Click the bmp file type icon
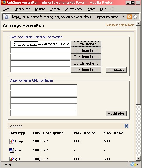The height and width of the screenshot is (168, 142). point(12,141)
